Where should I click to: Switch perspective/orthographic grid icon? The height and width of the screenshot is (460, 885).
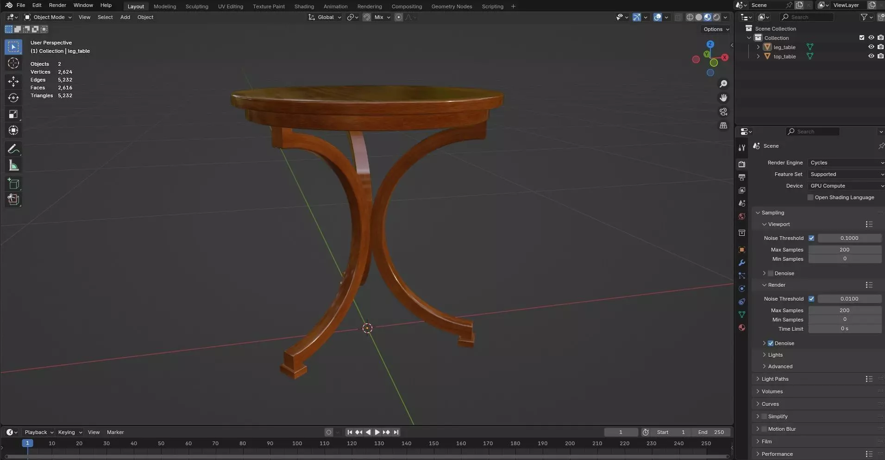pos(723,126)
